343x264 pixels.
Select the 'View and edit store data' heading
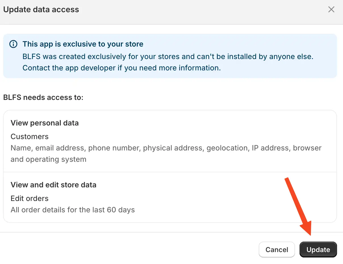[x=53, y=185]
